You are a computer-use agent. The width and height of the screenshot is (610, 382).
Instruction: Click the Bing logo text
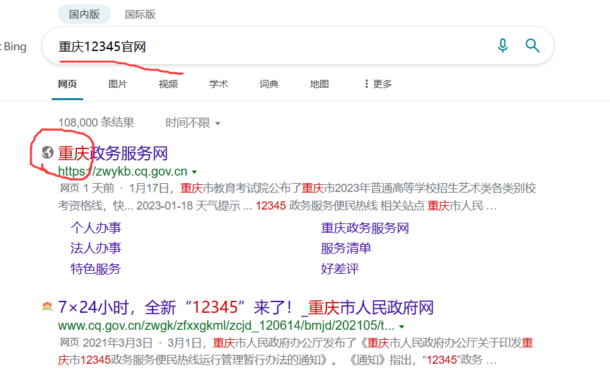point(14,47)
